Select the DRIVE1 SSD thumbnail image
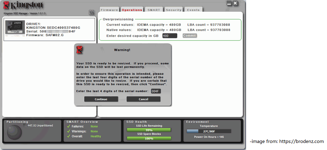 click(15, 27)
